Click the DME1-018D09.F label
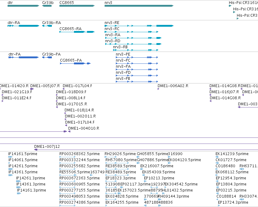This screenshot has width=258, height=207. tap(71, 92)
